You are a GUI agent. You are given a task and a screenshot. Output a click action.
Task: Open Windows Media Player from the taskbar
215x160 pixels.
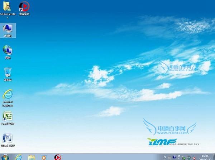tap(44, 157)
